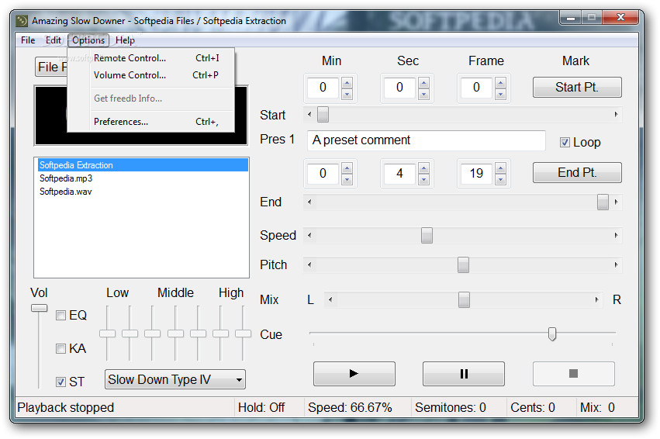Screen dimensions: 660x439
Task: Decrease the start Sec spinner down arrow
Action: pyautogui.click(x=424, y=94)
